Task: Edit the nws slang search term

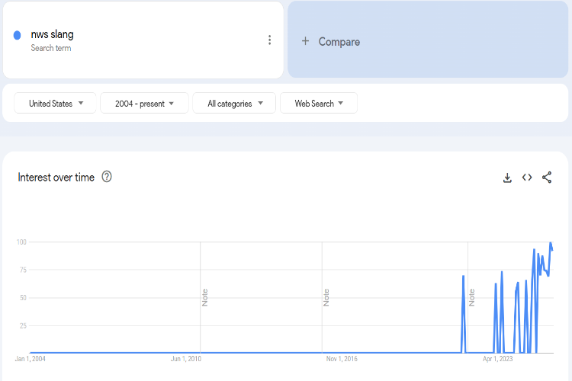Action: pos(52,34)
